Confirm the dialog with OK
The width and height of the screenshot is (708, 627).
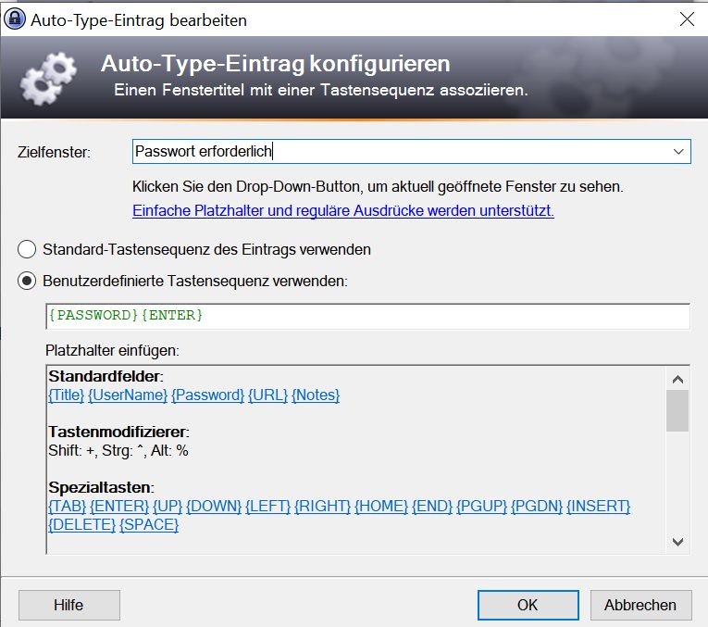tap(528, 605)
